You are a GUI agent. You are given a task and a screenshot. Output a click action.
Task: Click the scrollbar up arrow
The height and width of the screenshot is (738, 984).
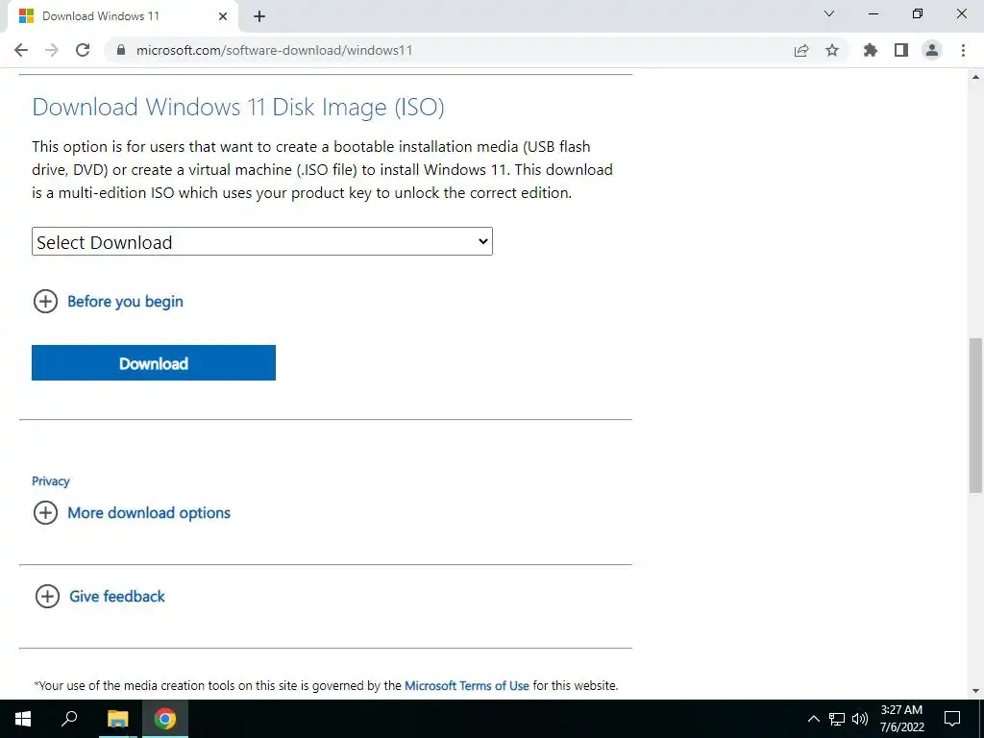[975, 77]
